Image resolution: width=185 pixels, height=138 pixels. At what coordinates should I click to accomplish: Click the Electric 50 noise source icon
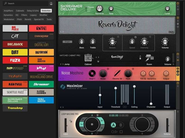tap(117, 74)
